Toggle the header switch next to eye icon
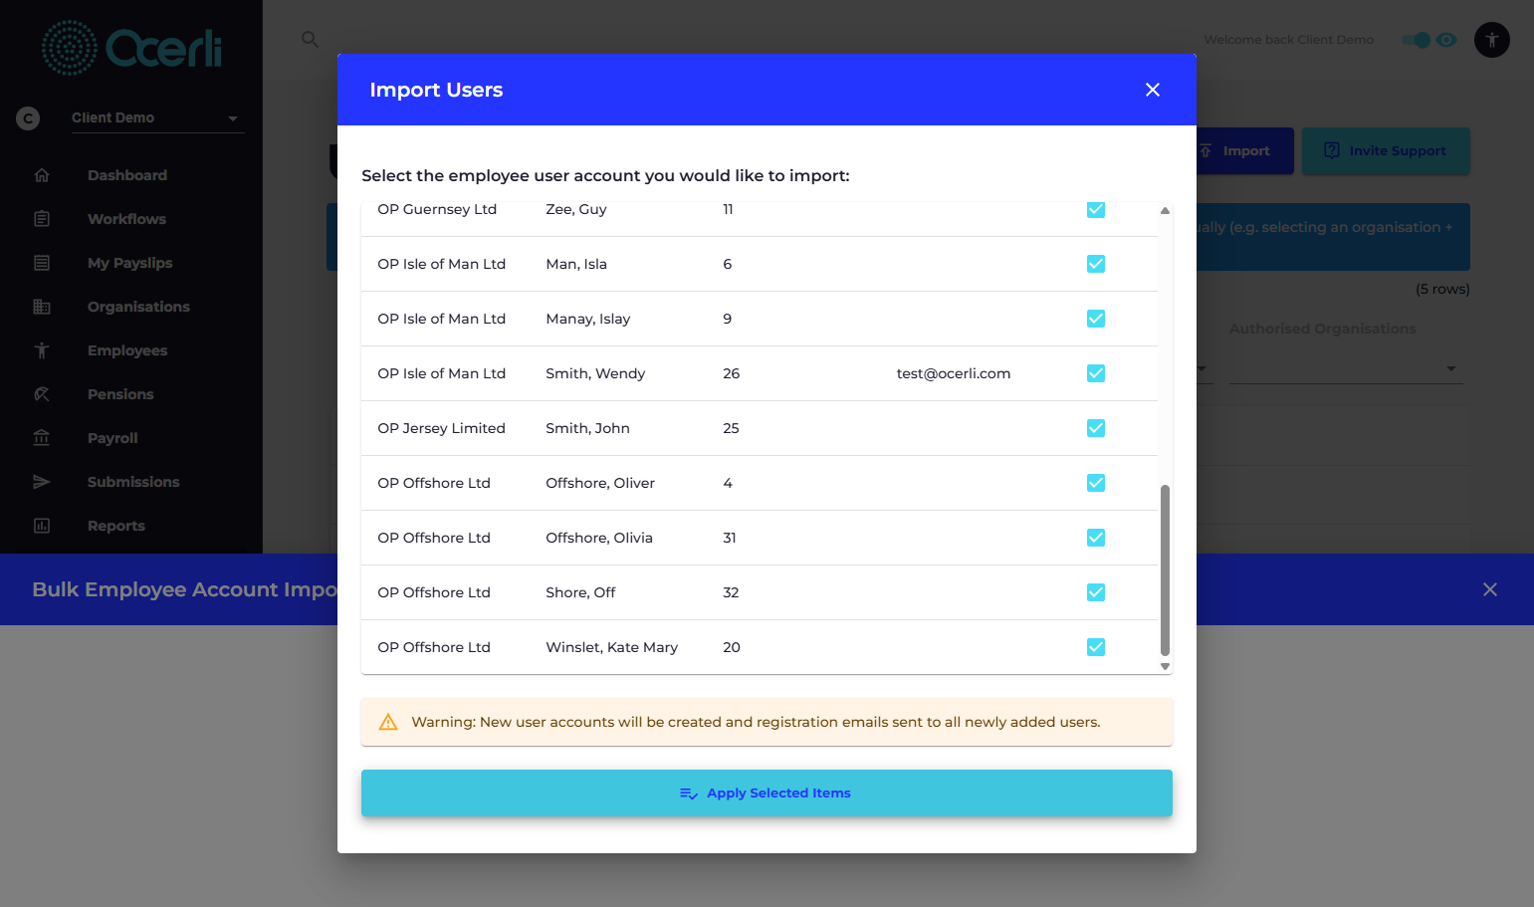Screen dimensions: 1534x907 pos(1416,40)
